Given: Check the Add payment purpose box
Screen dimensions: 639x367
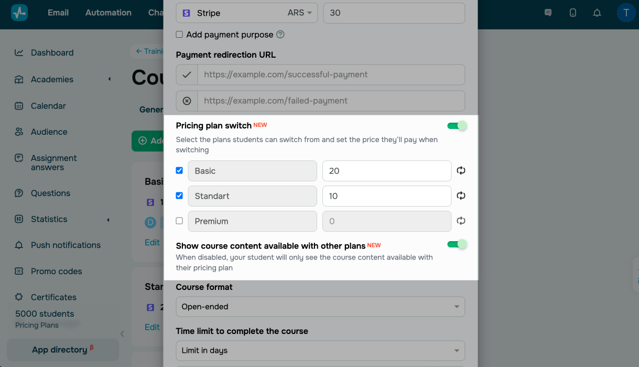Looking at the screenshot, I should click(179, 35).
